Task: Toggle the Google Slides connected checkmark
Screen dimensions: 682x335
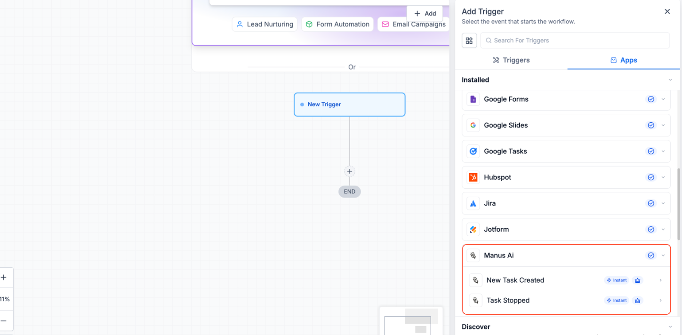Action: click(651, 126)
